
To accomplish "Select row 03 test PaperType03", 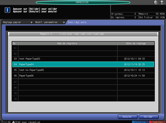I will click(83, 59).
